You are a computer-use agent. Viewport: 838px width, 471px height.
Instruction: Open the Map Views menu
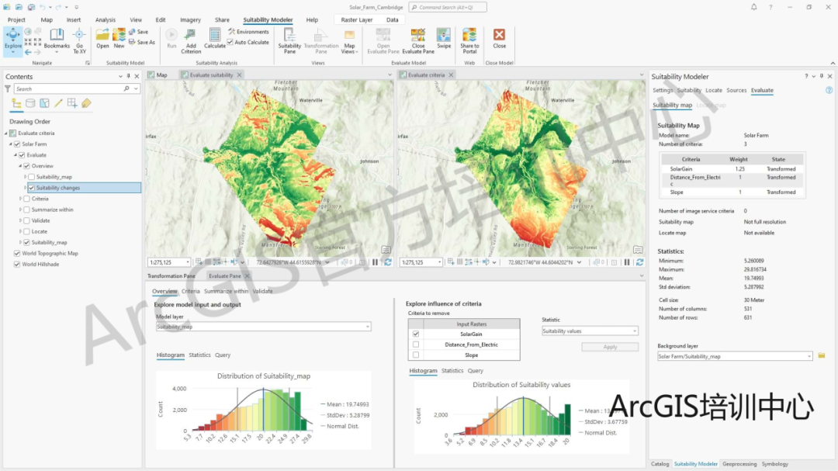click(349, 40)
